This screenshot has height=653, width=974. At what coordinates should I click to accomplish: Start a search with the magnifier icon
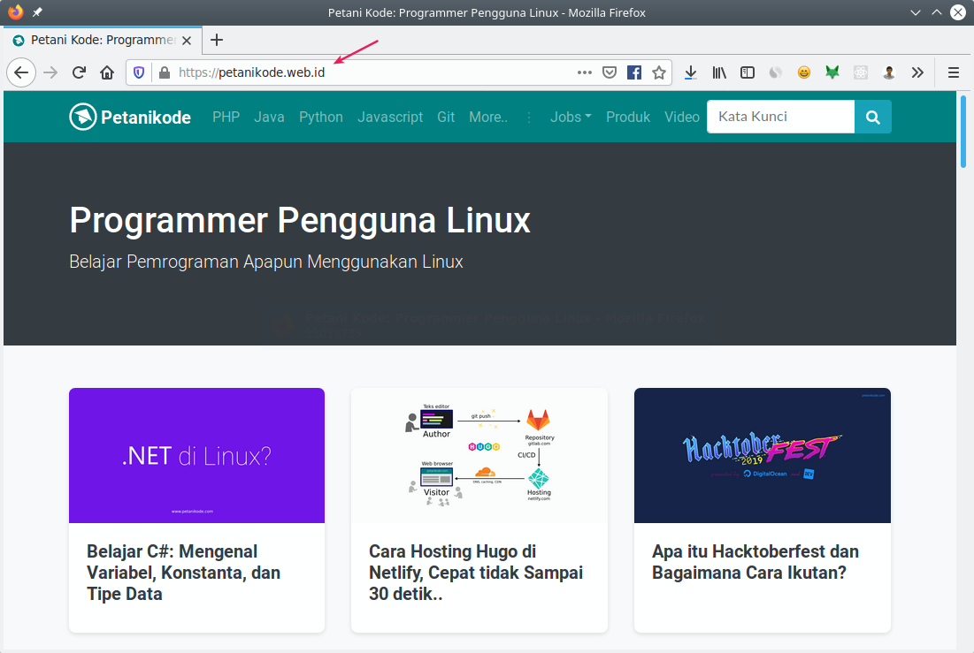coord(872,117)
